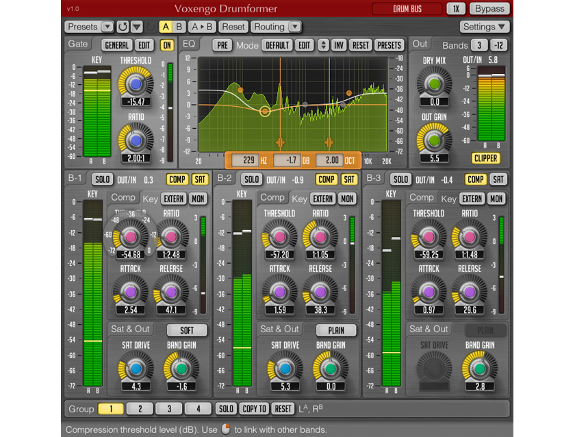Screen dimensions: 575x437
Task: Click the B-1 MON key monitor button
Action: click(198, 199)
